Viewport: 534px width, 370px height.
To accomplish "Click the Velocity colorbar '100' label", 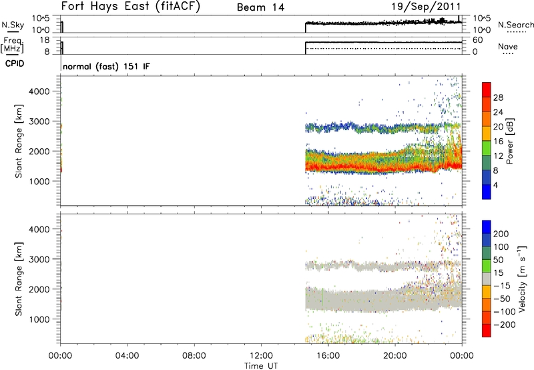I will pos(501,246).
